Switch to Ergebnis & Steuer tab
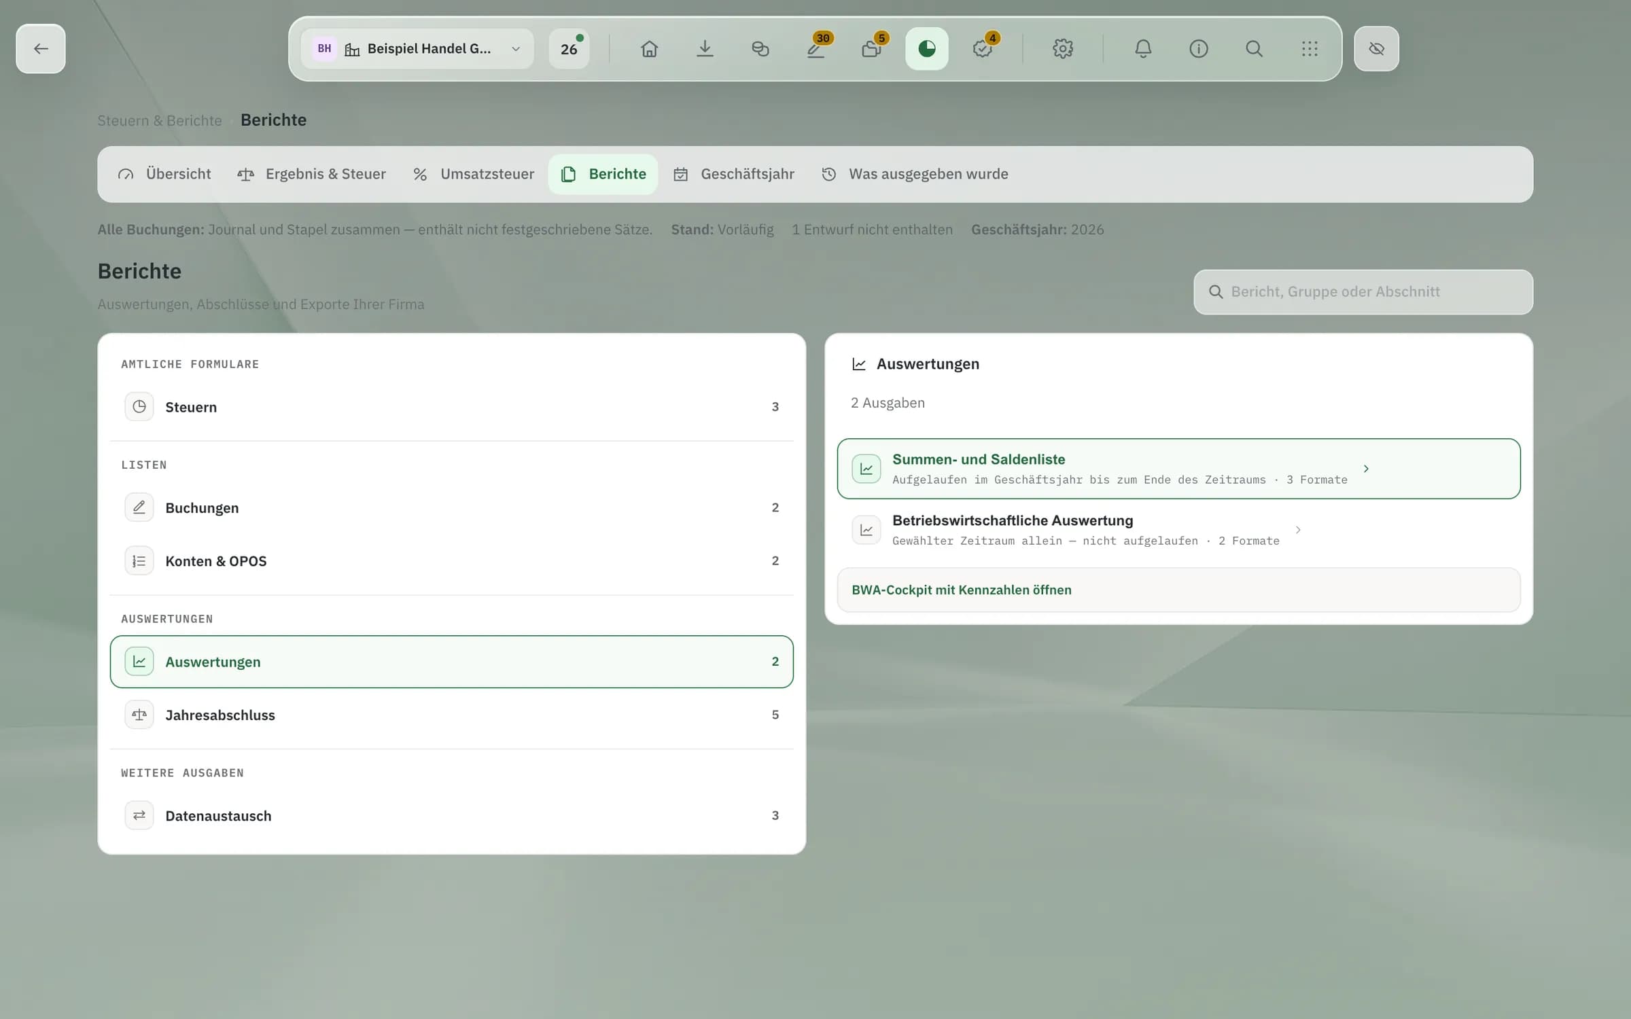This screenshot has height=1019, width=1631. click(x=312, y=174)
